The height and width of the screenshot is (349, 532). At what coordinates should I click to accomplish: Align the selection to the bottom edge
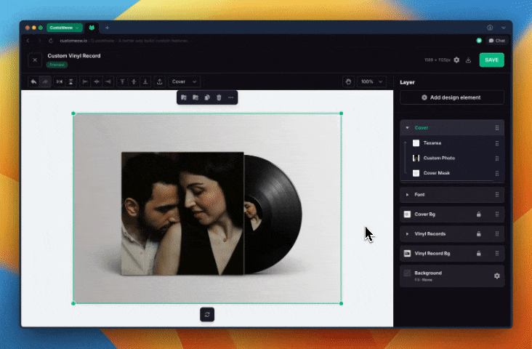[x=145, y=81]
